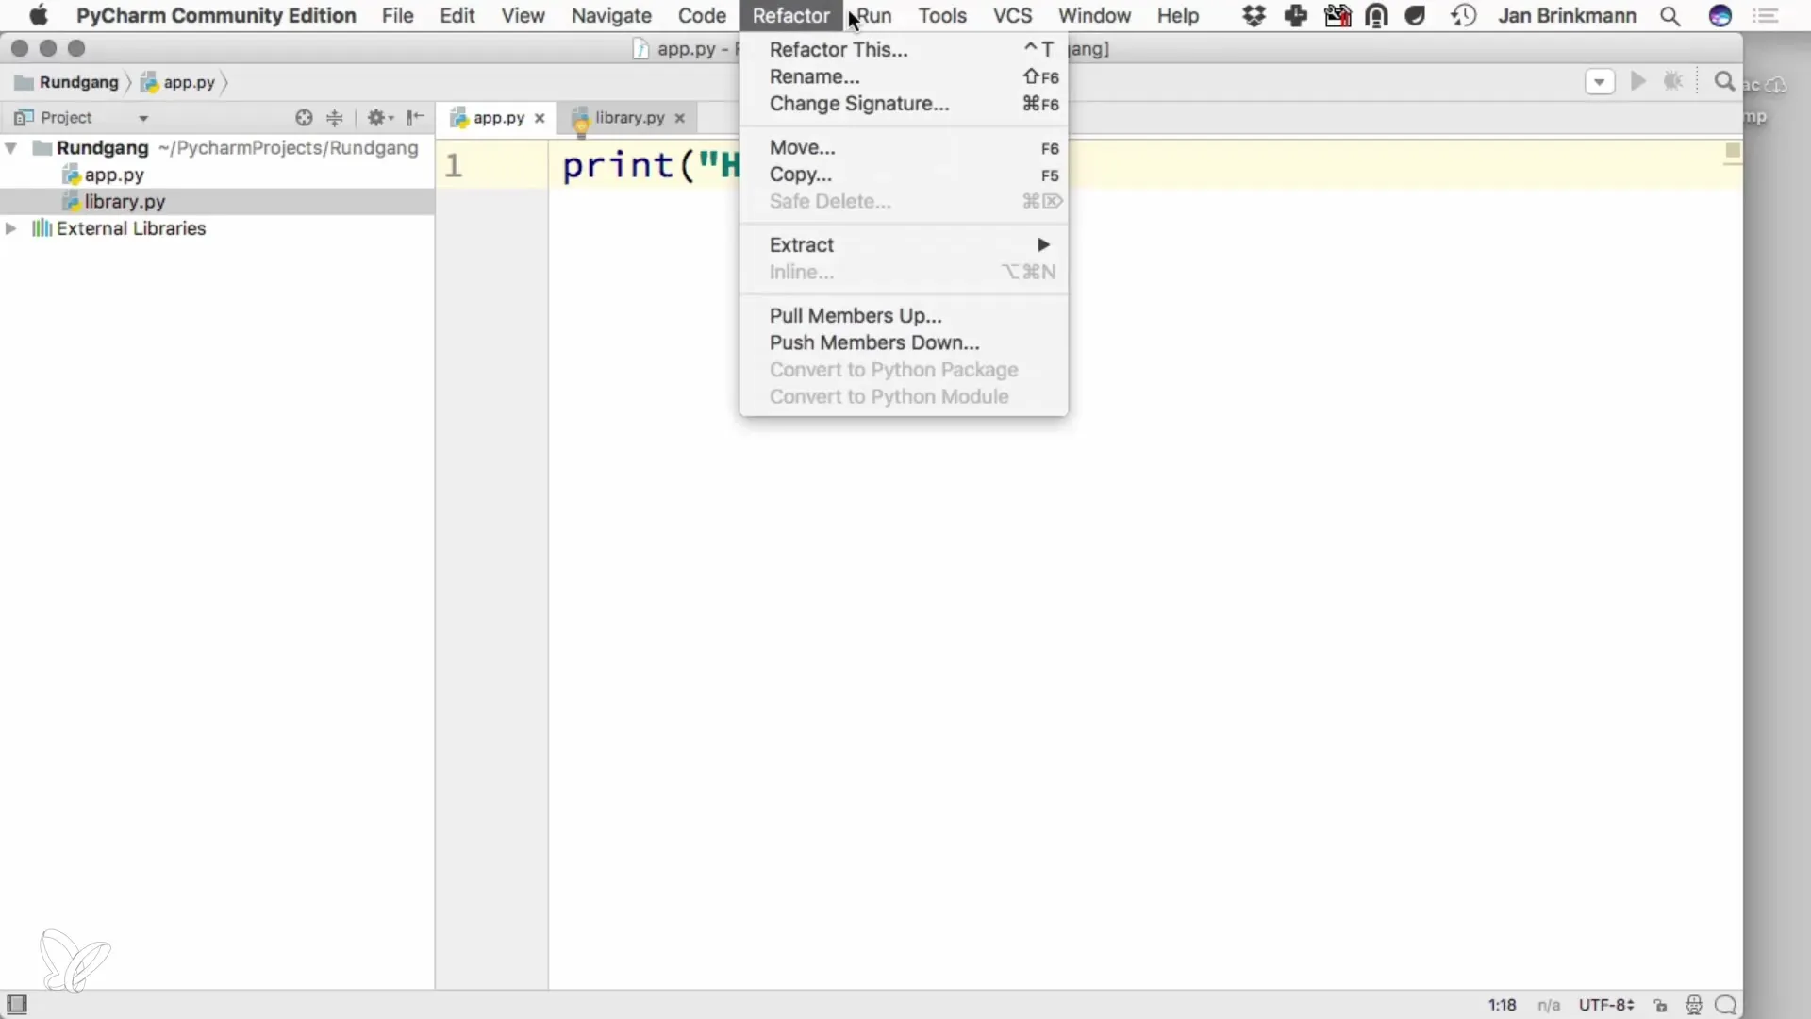Choose Copy… from the Refactor menu
This screenshot has width=1811, height=1019.
click(x=904, y=175)
